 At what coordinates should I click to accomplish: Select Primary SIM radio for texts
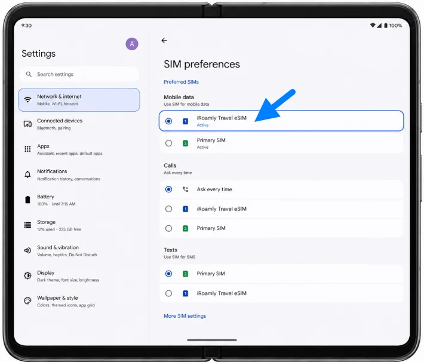[168, 274]
